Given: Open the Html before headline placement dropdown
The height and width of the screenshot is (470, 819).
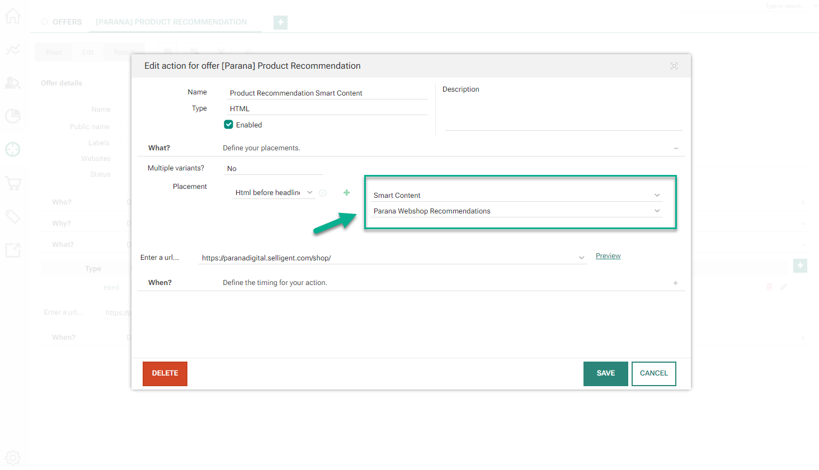Looking at the screenshot, I should (273, 193).
